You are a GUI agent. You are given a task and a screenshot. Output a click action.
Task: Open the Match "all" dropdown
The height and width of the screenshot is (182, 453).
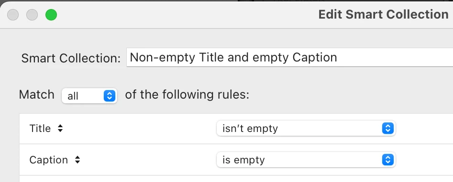point(89,96)
